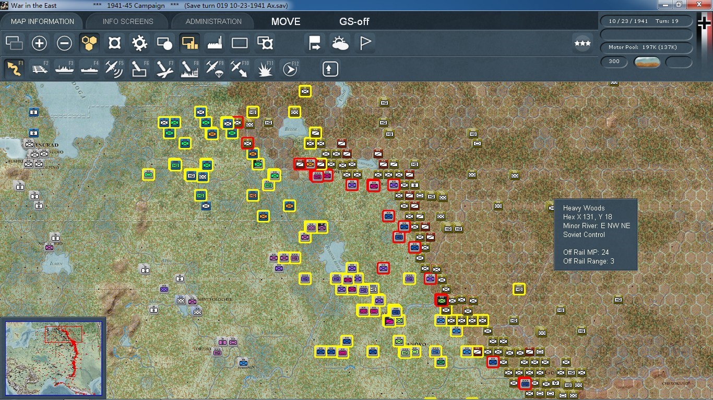This screenshot has width=713, height=400.
Task: Zoom out the map with minus icon
Action: pos(65,43)
